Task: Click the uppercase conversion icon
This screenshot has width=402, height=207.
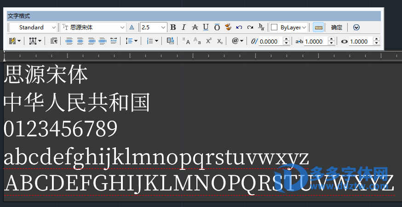Action: (x=186, y=41)
